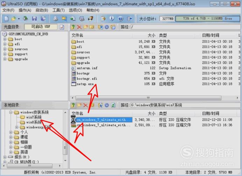This screenshot has height=176, width=242.
Task: Click the Refresh icon in local toolbar
Action: [x=113, y=105]
